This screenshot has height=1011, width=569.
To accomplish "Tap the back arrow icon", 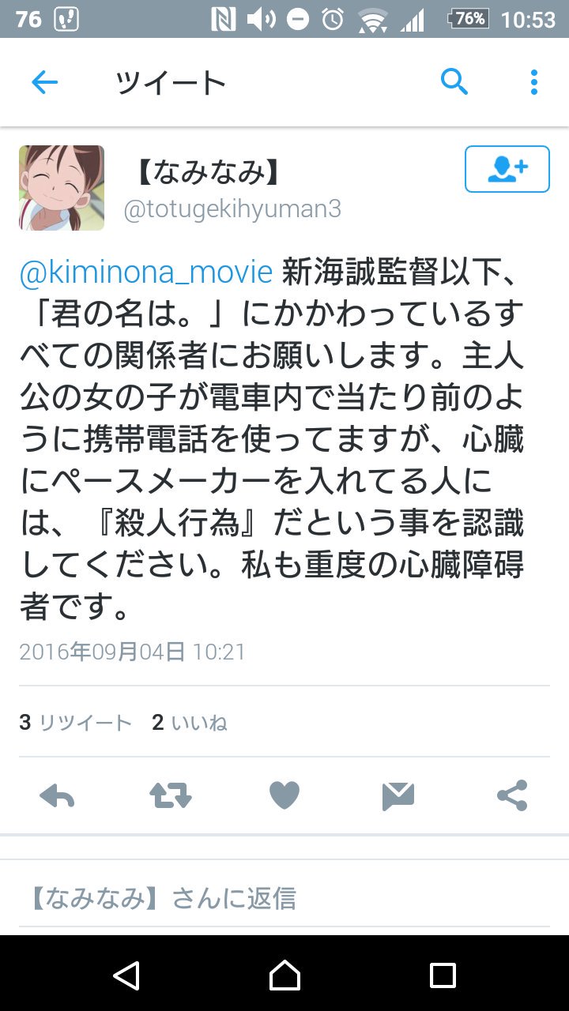I will [44, 82].
